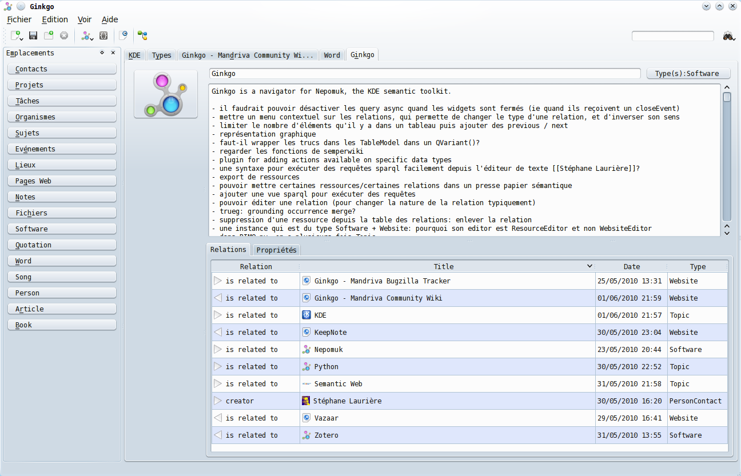Image resolution: width=741 pixels, height=476 pixels.
Task: Save with the floppy disk icon
Action: 33,35
